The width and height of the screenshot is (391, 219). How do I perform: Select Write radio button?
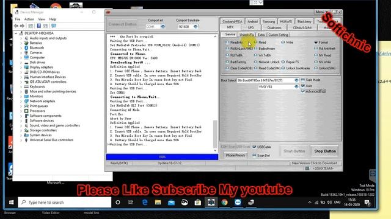[x=283, y=43]
